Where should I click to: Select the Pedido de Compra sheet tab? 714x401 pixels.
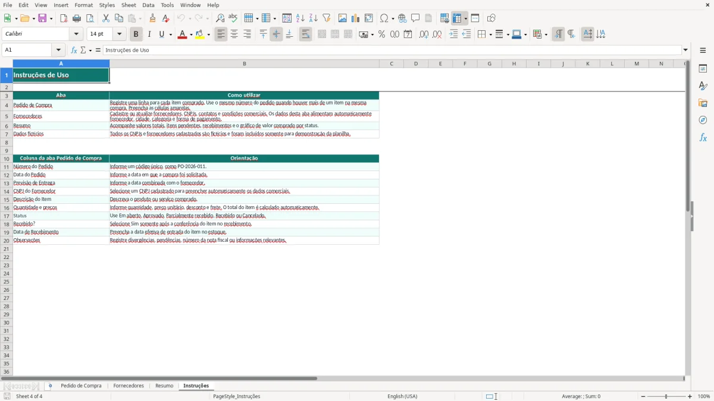[81, 386]
